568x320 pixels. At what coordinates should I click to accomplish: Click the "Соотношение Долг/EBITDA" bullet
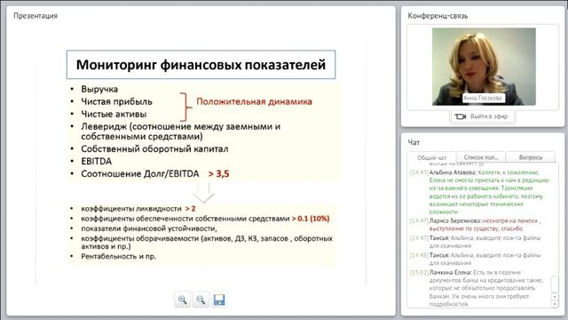pos(140,174)
